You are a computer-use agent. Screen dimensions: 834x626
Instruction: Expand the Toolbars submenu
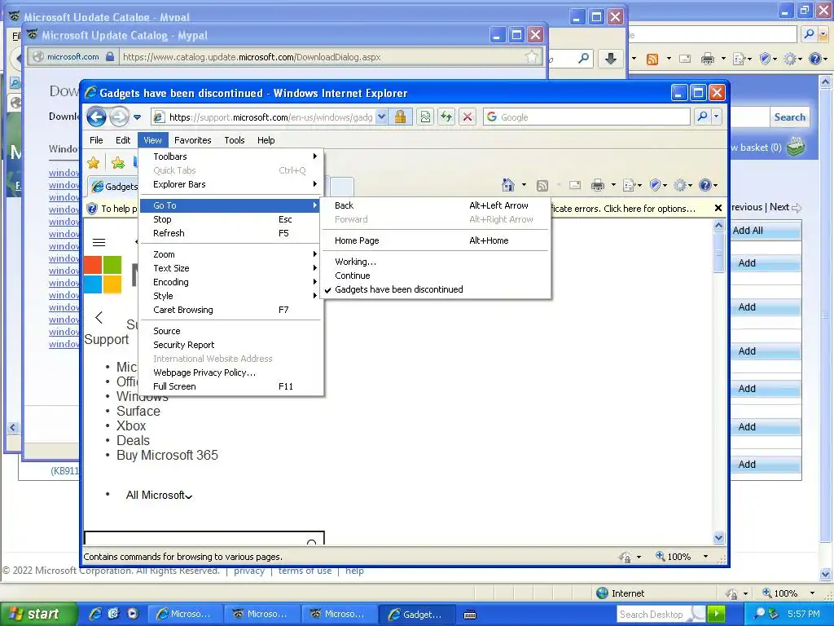[x=230, y=156]
